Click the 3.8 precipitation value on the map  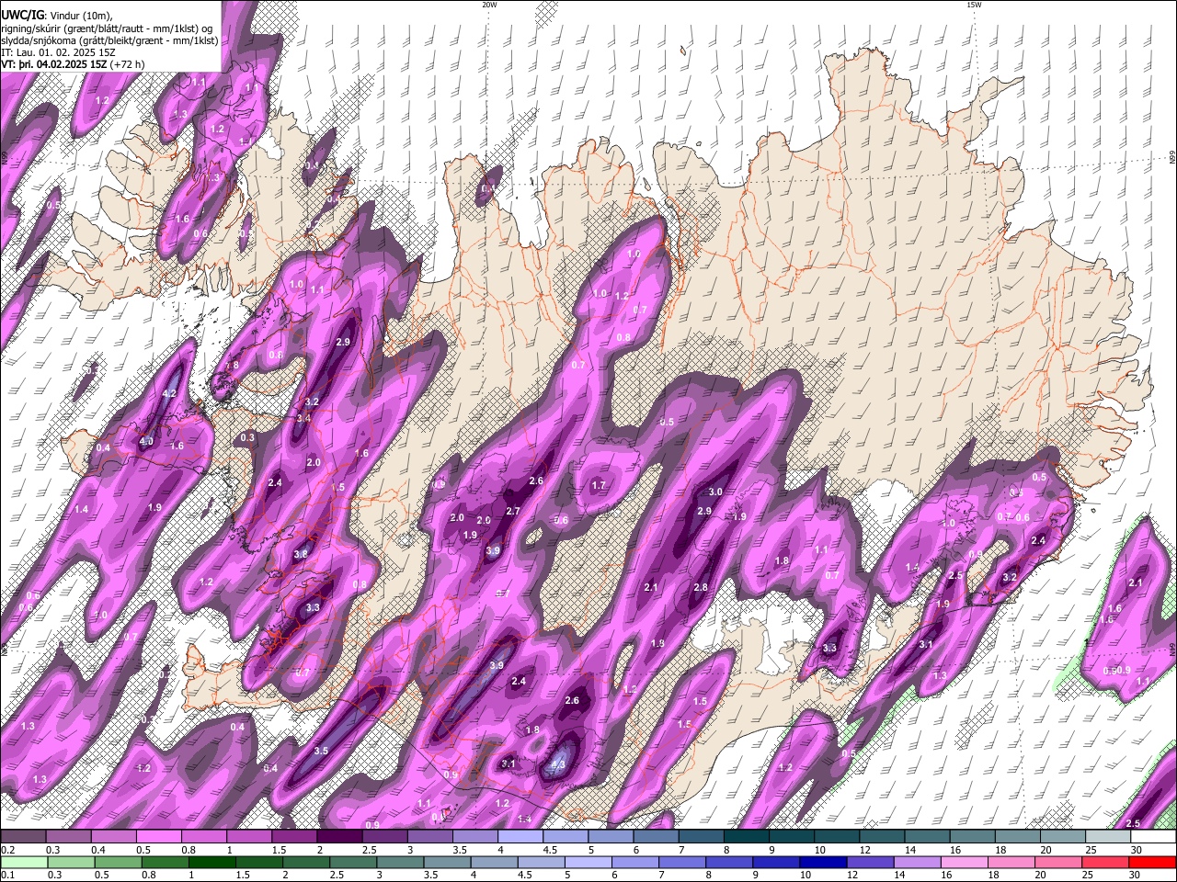[301, 555]
